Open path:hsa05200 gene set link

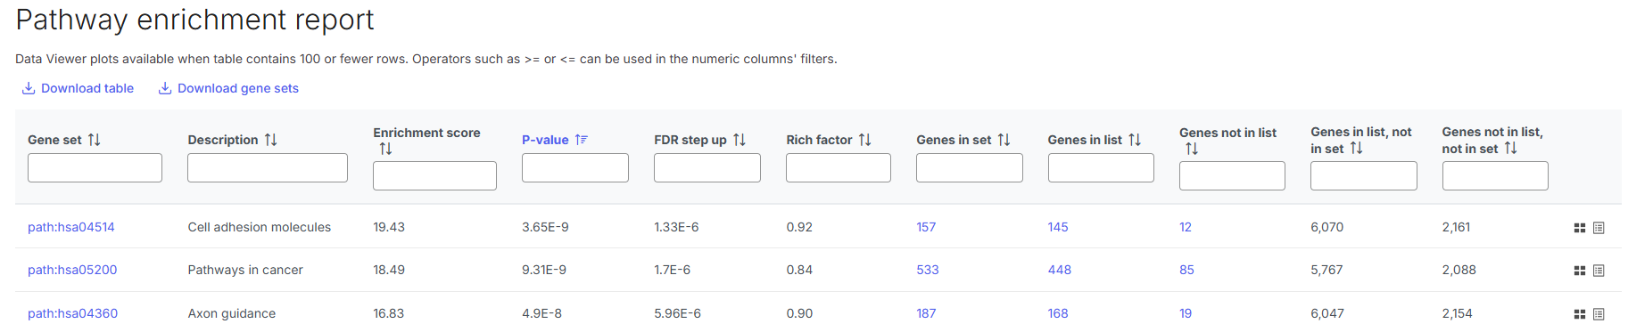click(72, 270)
